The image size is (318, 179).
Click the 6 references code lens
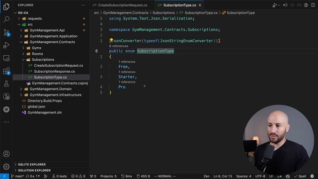point(119,46)
